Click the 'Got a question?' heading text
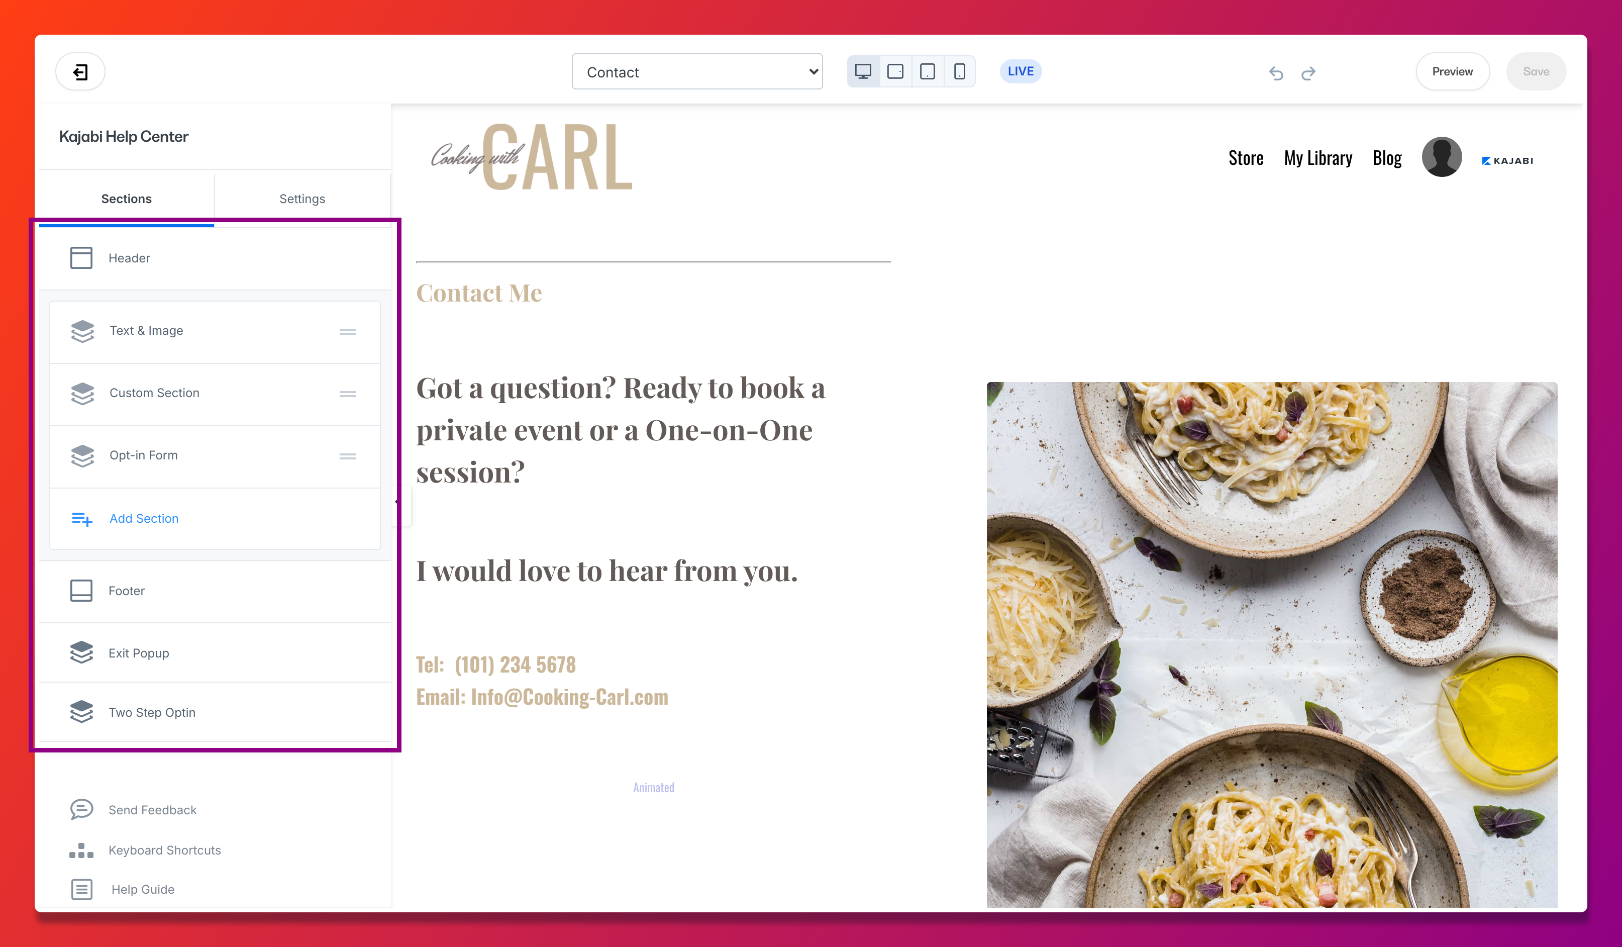 coord(621,430)
